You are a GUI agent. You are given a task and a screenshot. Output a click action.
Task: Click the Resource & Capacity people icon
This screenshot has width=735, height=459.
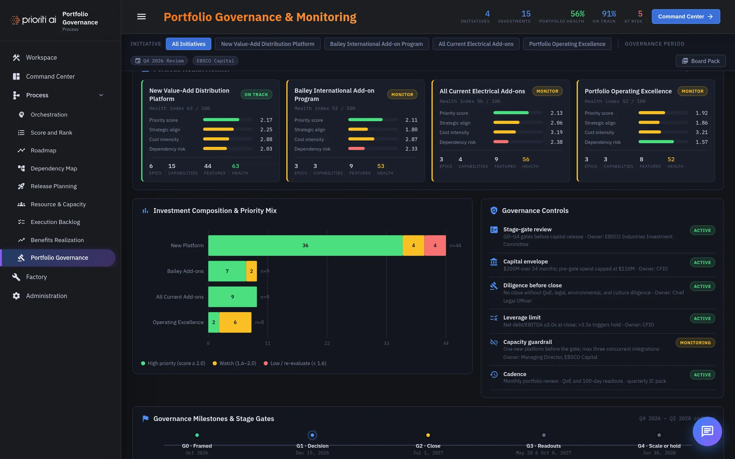coord(21,204)
